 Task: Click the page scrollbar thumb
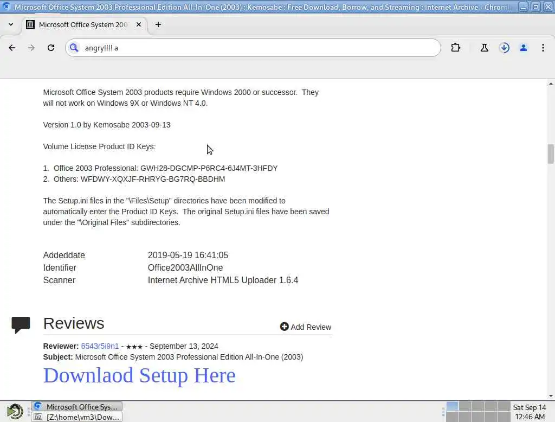pos(551,154)
